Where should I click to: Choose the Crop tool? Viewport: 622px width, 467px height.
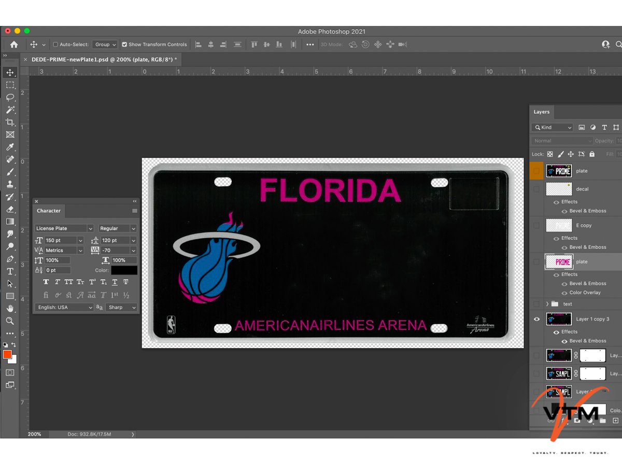tap(10, 122)
